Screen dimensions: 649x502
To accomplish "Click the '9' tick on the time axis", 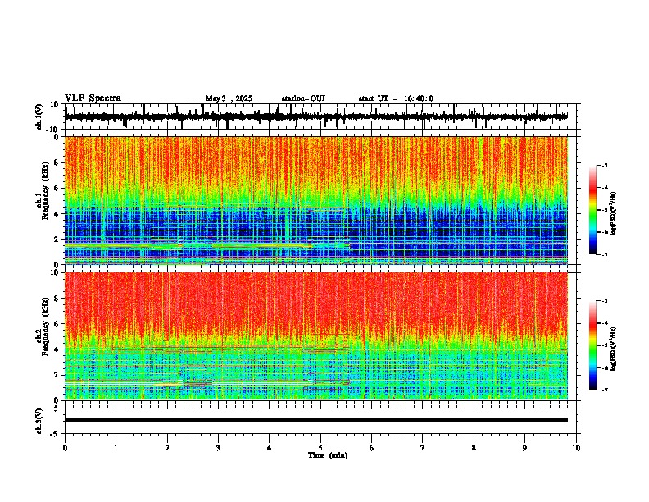I will (525, 448).
